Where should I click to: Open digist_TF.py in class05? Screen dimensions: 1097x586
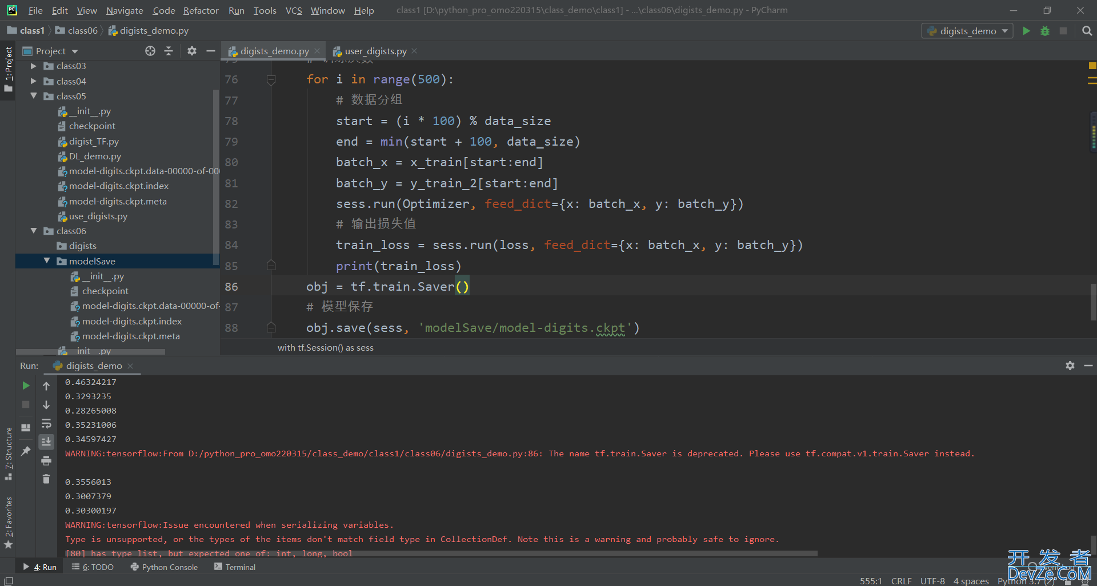[89, 141]
